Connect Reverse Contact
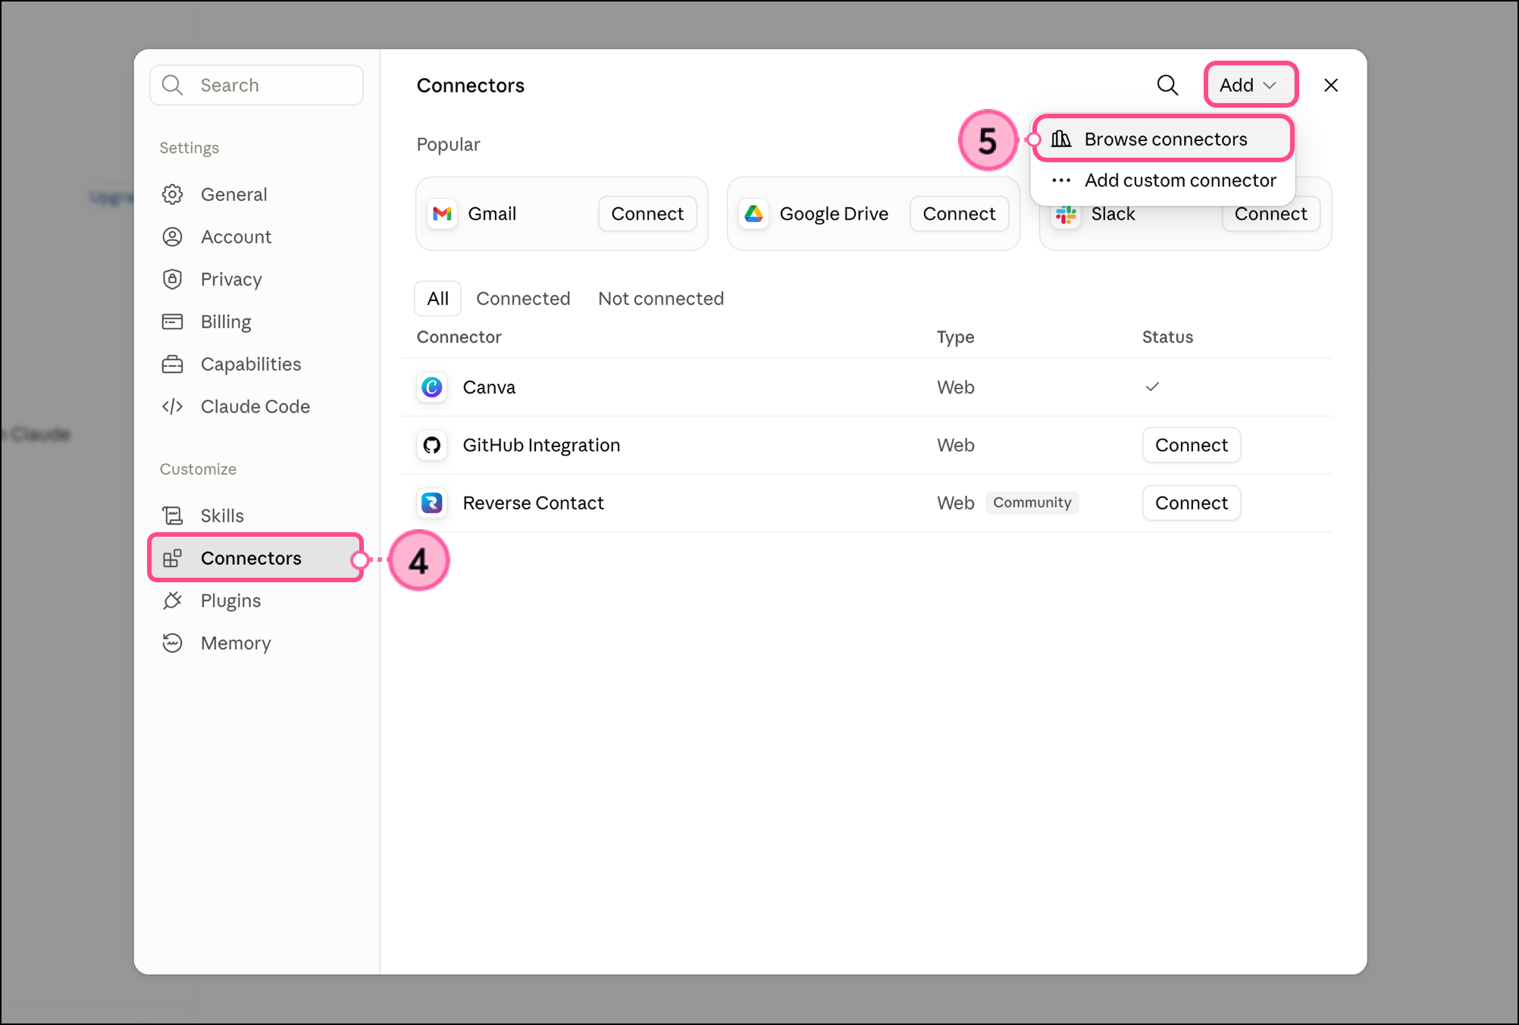Image resolution: width=1519 pixels, height=1025 pixels. point(1192,503)
